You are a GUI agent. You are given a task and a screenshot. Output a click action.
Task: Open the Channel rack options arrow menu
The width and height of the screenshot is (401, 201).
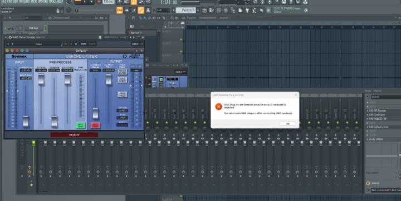tap(5, 18)
